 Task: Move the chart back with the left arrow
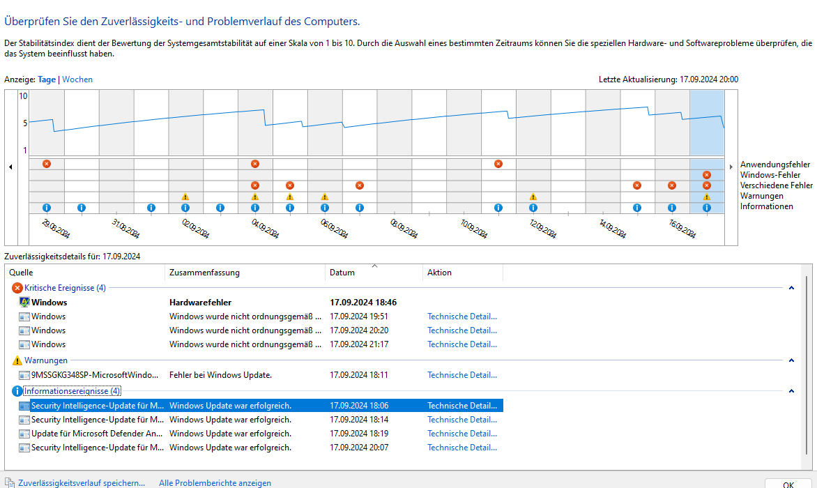[x=10, y=167]
